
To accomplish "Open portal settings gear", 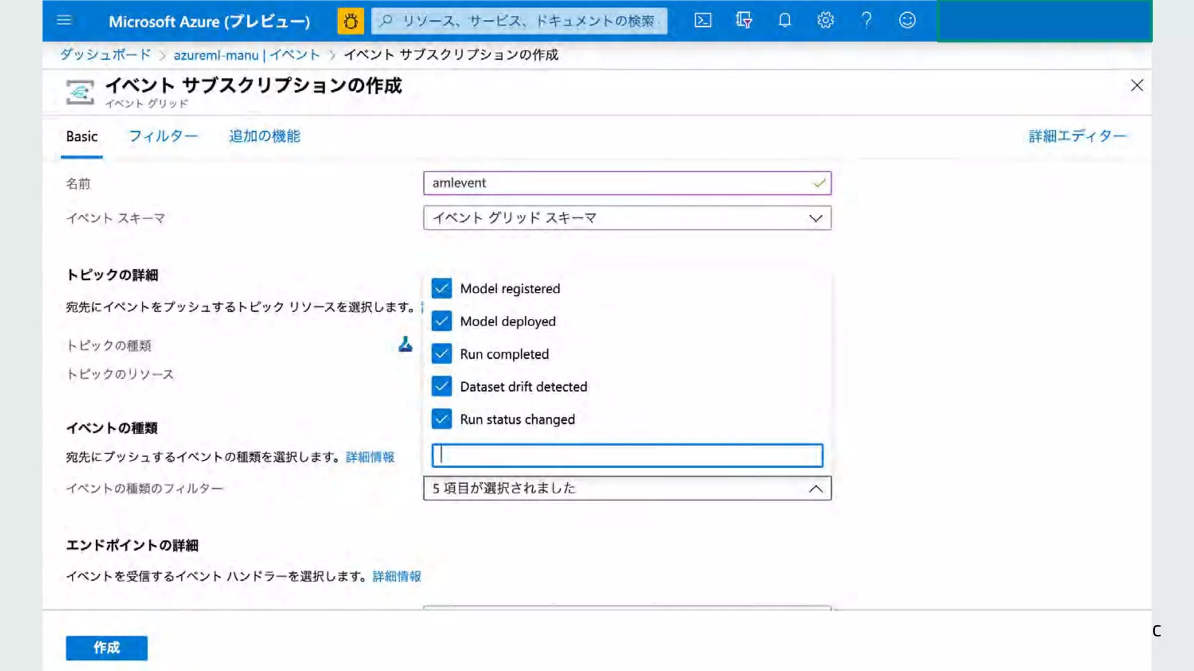I will click(x=825, y=20).
